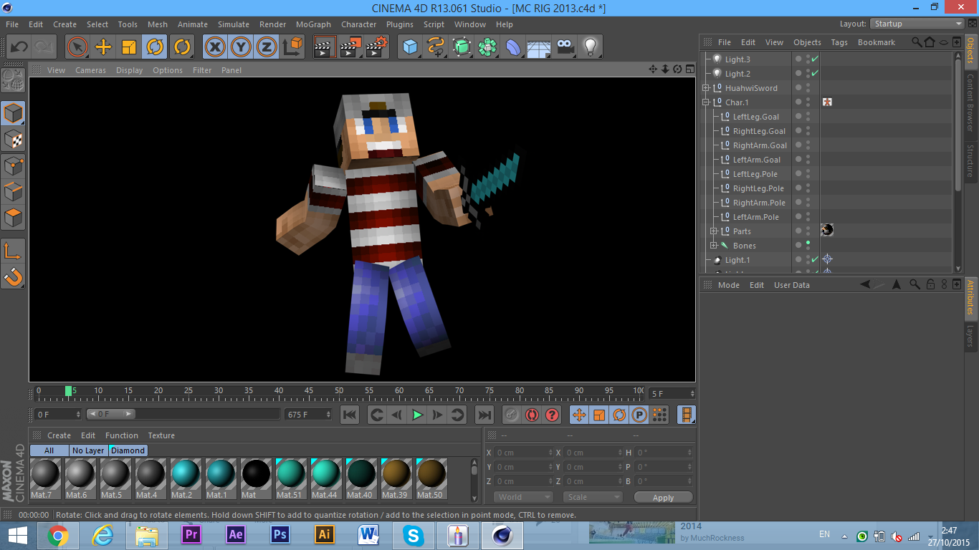979x550 pixels.
Task: Toggle Light.2 enabled checkmark
Action: pos(815,73)
